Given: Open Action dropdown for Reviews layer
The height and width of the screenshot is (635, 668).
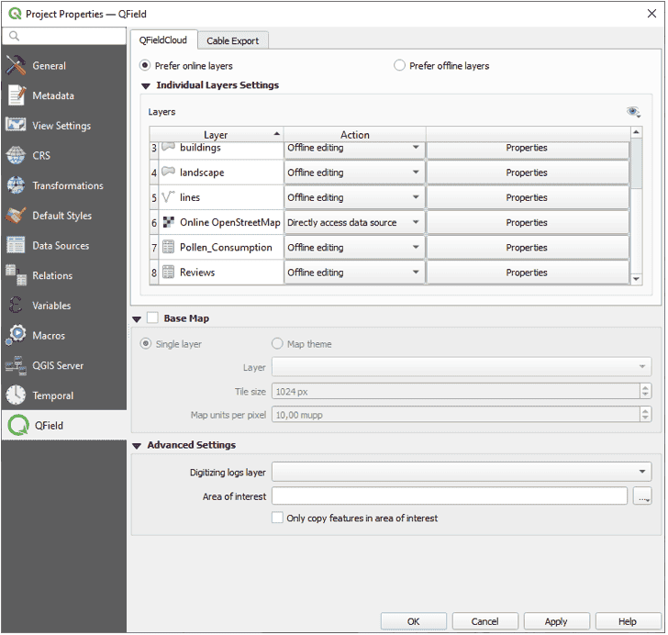Looking at the screenshot, I should tap(354, 272).
